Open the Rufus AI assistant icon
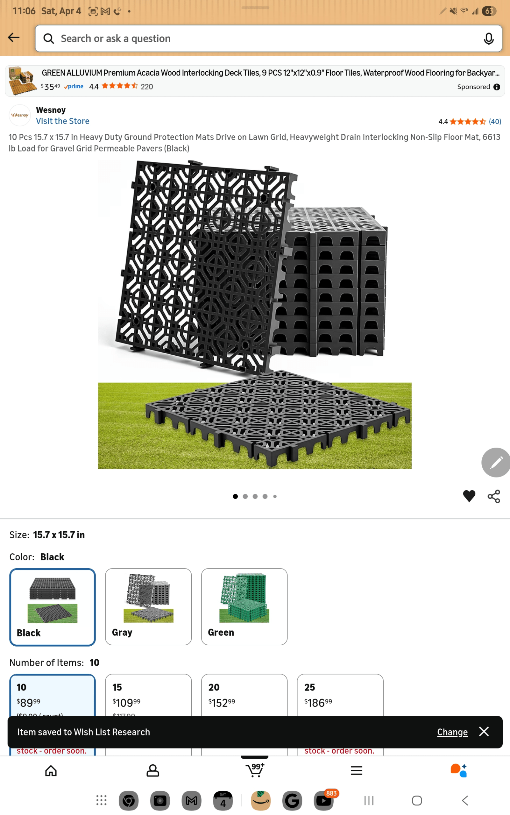The height and width of the screenshot is (815, 510). tap(458, 770)
